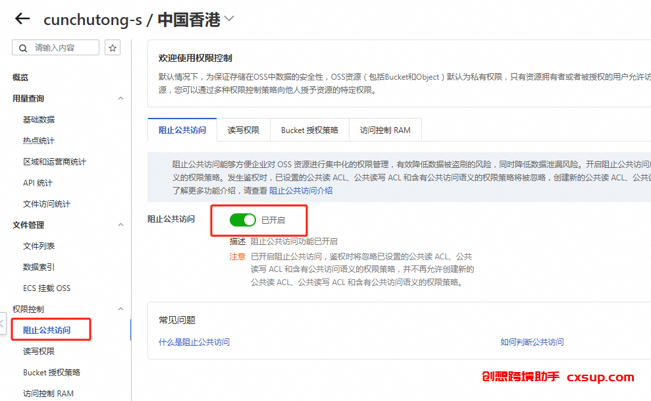Open the 阻止公共访问介绍 link
The width and height of the screenshot is (651, 401).
[x=301, y=190]
